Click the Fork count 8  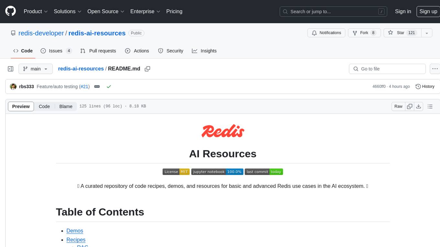coord(373,33)
